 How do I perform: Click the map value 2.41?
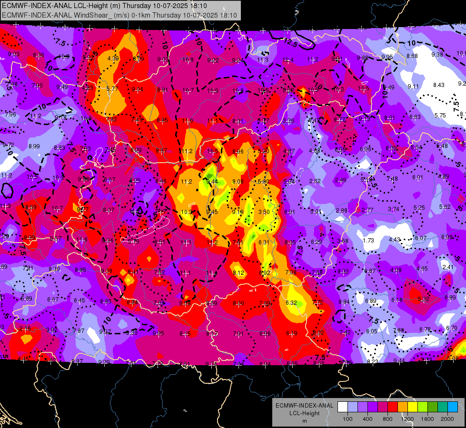(x=448, y=267)
